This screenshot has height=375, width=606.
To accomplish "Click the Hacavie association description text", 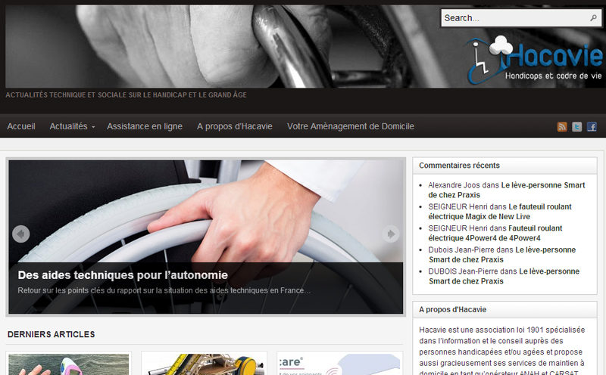I will pyautogui.click(x=501, y=352).
